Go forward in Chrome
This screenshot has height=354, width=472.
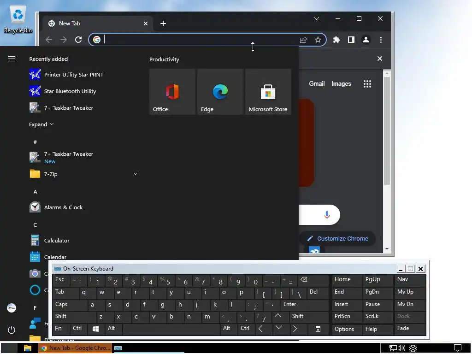[x=64, y=40]
